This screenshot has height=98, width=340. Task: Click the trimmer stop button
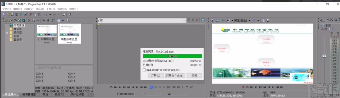click(128, 87)
